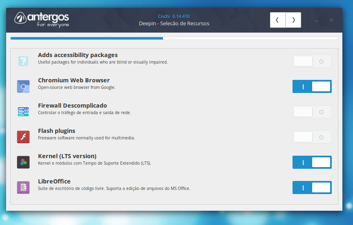
Task: Click the Cnchi 0.14.410 version label
Action: pos(174,16)
